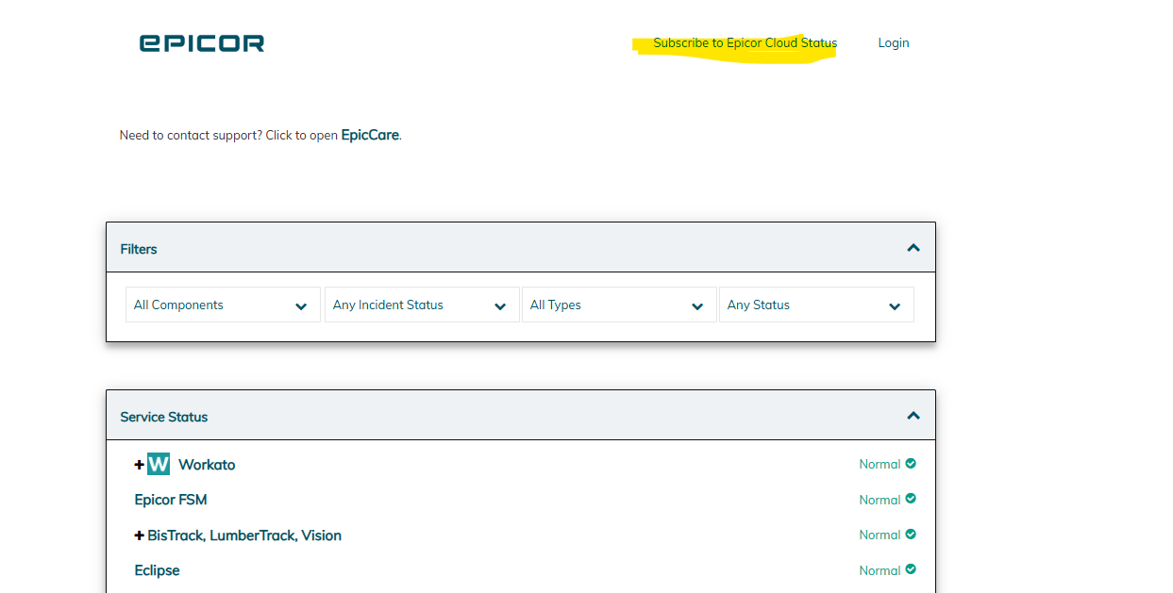
Task: Click the Login link
Action: [x=894, y=43]
